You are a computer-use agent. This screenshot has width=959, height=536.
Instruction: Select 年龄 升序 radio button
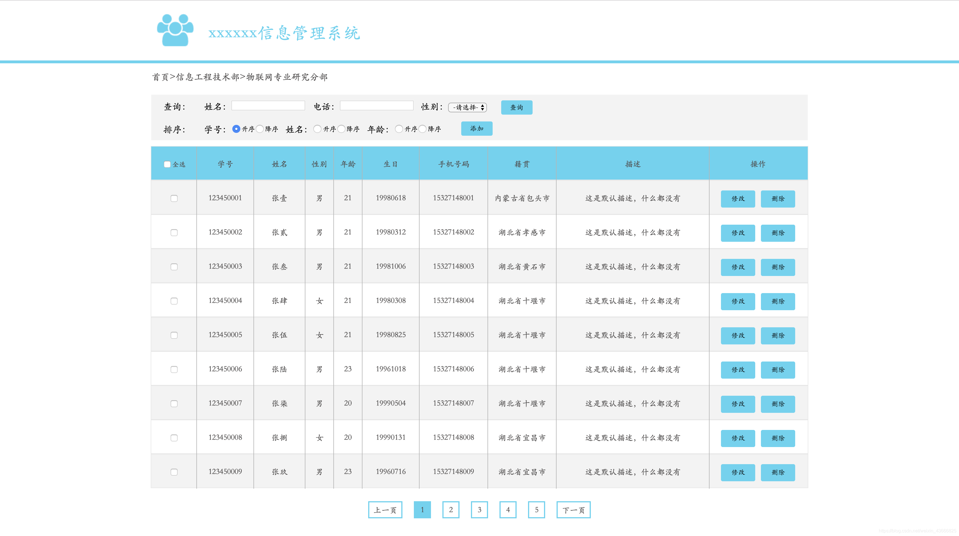399,129
